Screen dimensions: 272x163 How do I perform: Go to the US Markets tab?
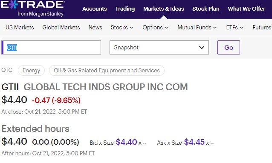pyautogui.click(x=20, y=27)
